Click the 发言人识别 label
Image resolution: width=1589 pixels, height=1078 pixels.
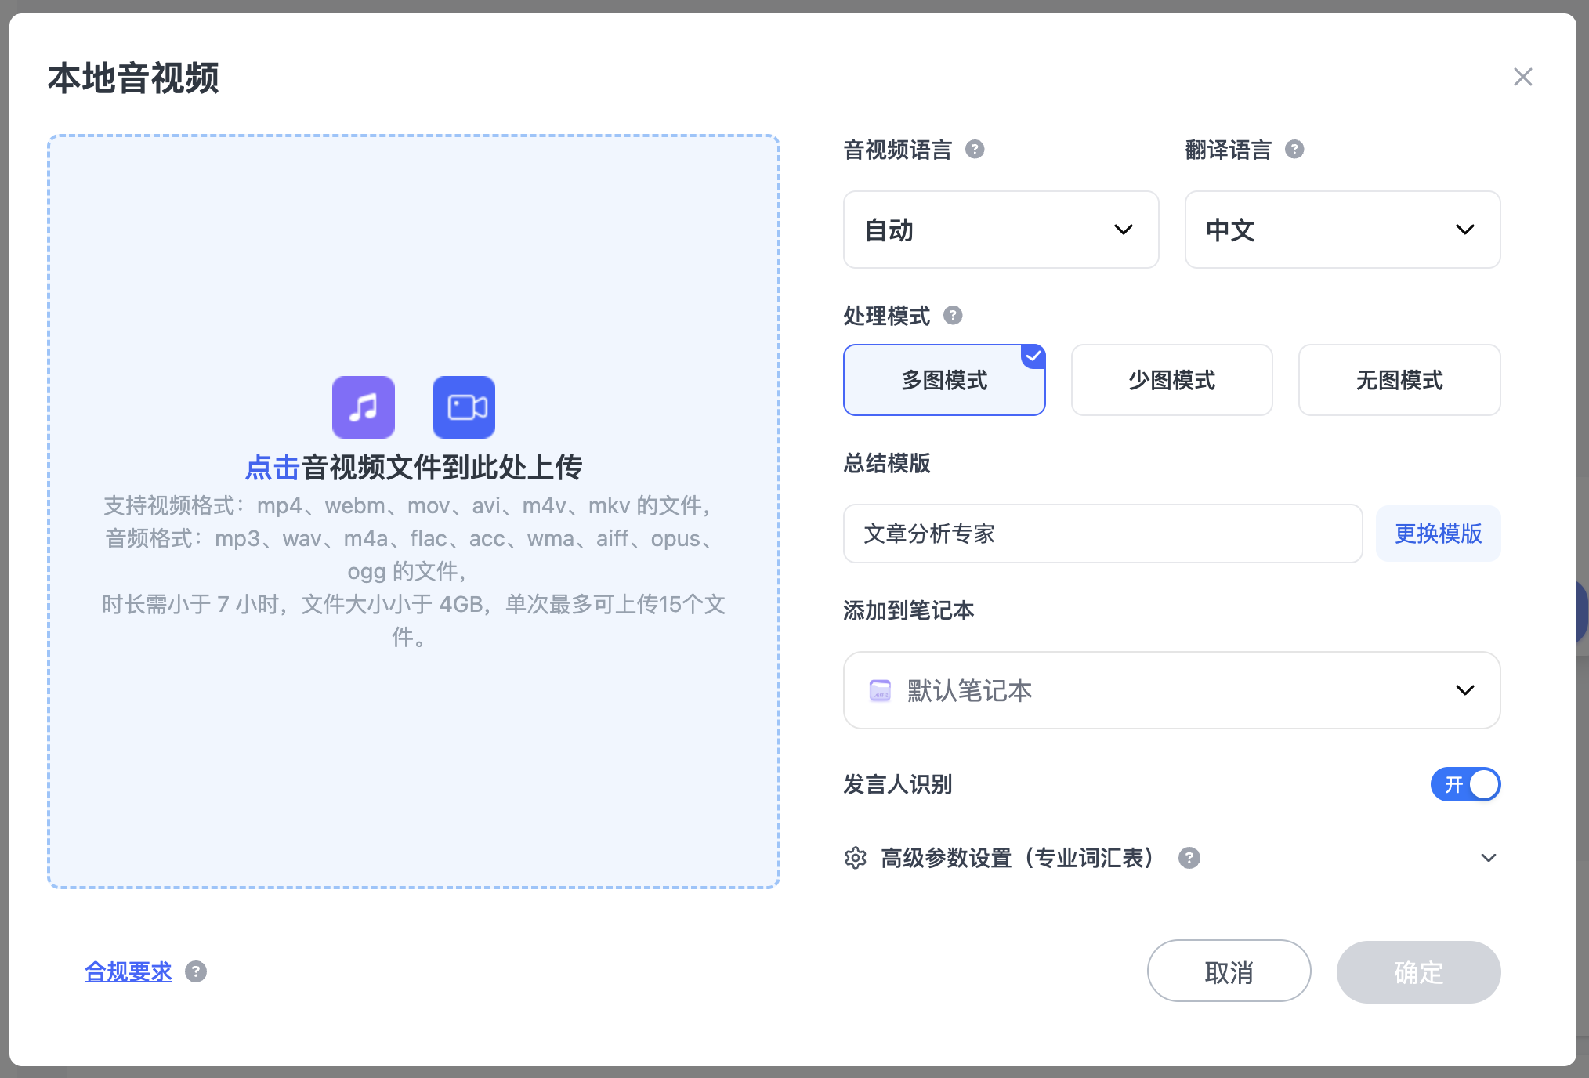point(898,784)
